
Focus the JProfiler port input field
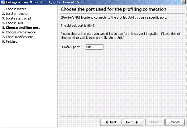[94, 47]
